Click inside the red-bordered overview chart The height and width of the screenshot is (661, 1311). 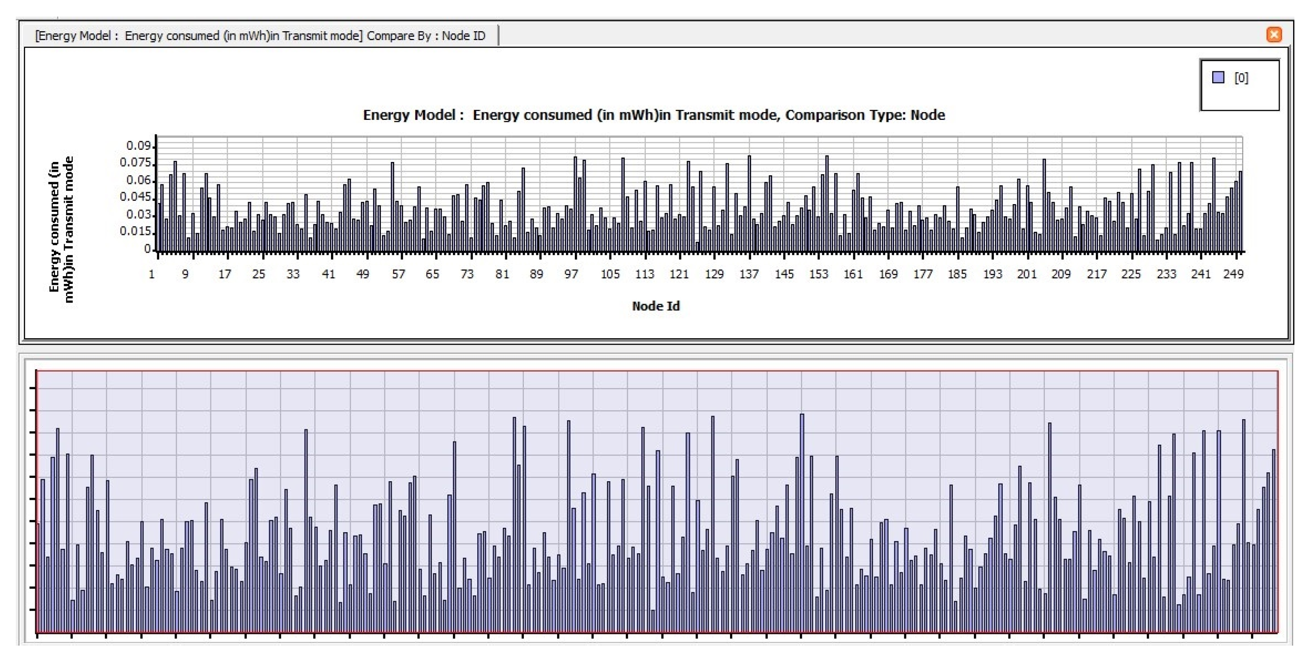[657, 501]
